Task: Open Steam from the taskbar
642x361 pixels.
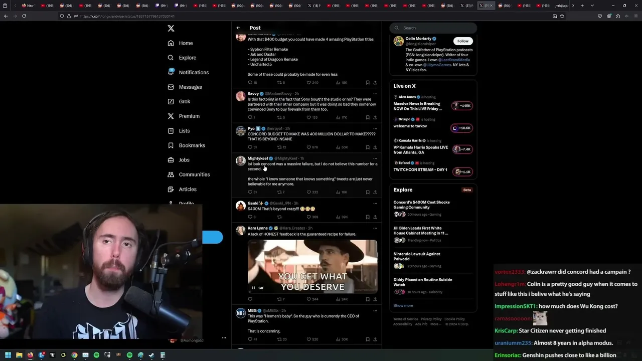Action: click(151, 355)
